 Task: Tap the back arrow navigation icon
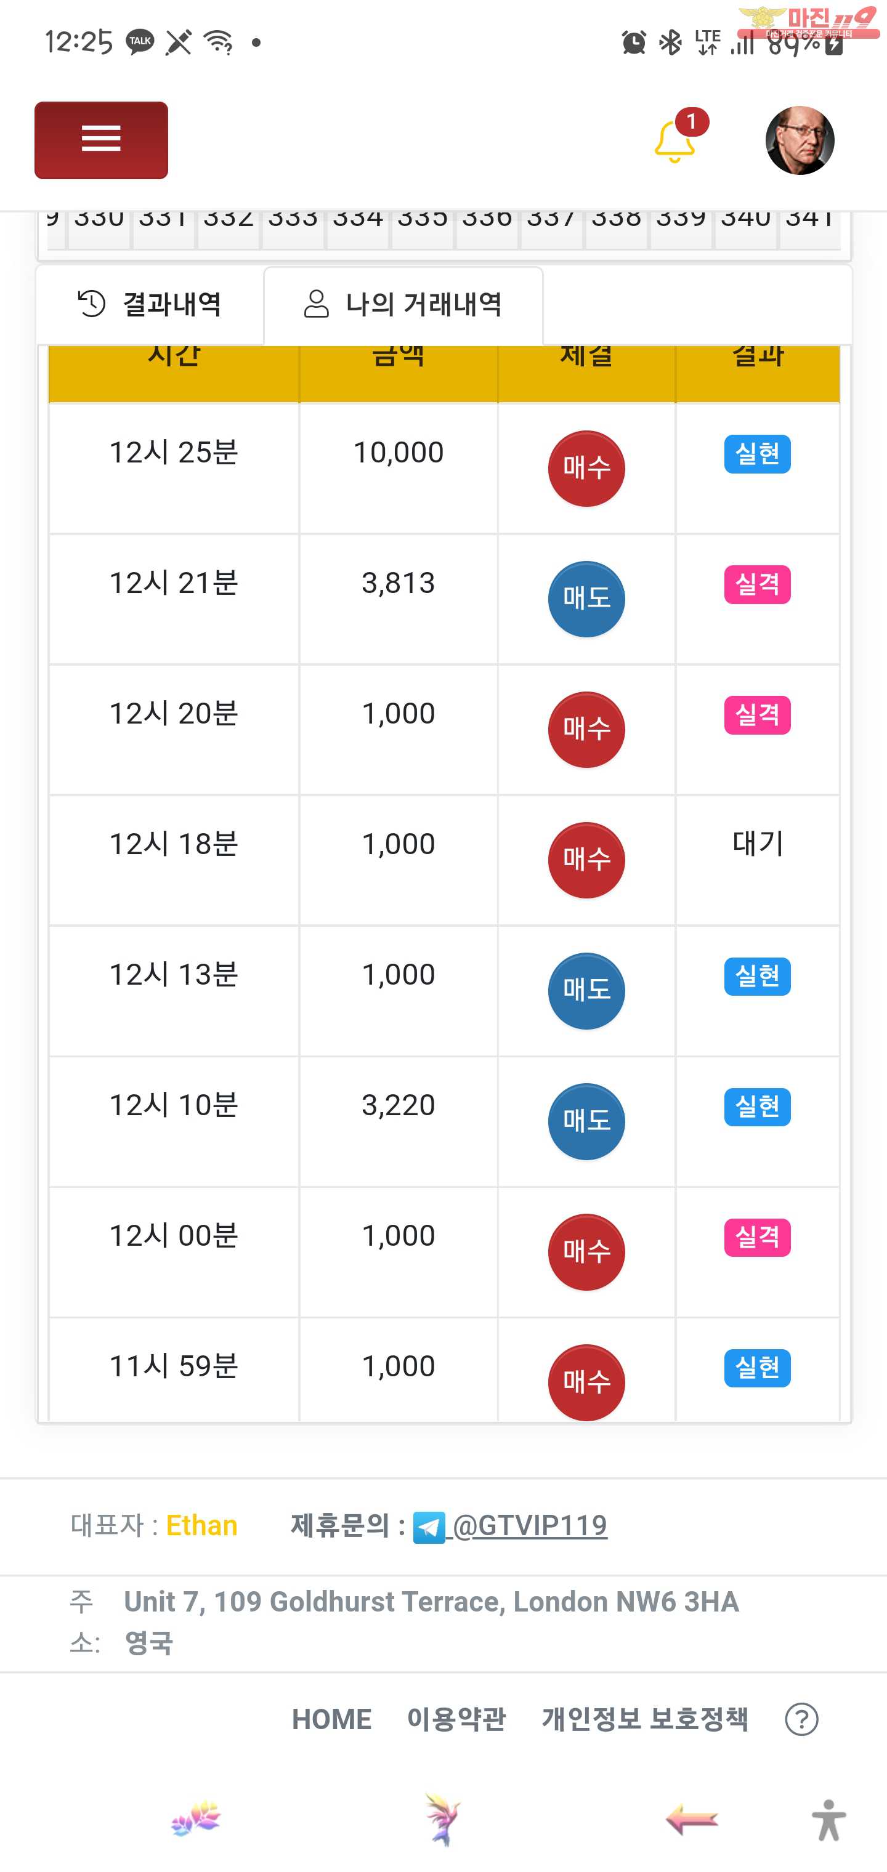pos(691,1819)
